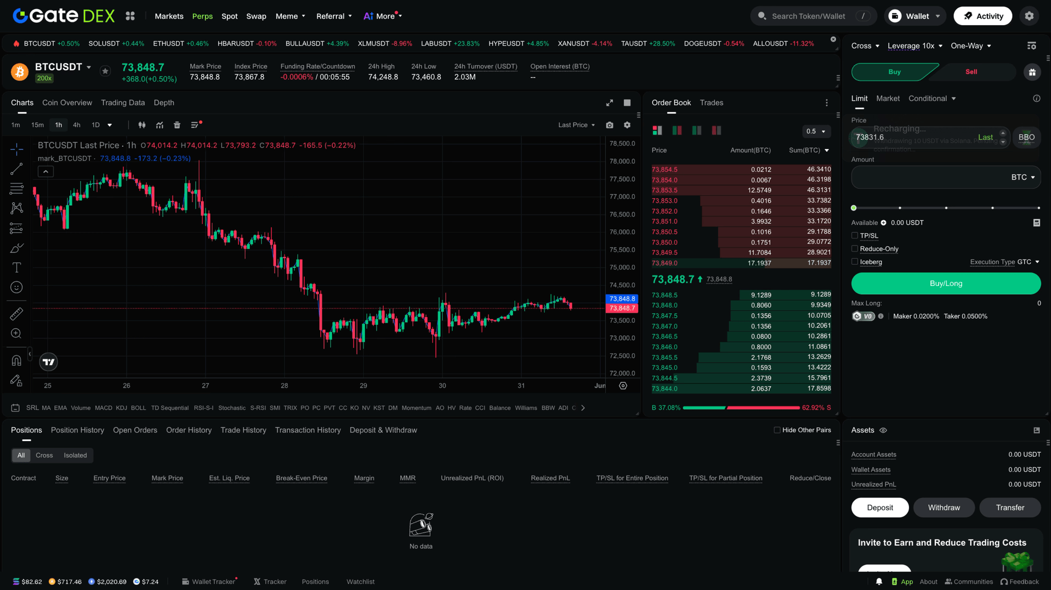Viewport: 1051px width, 590px height.
Task: Click the Activity button
Action: click(x=982, y=16)
